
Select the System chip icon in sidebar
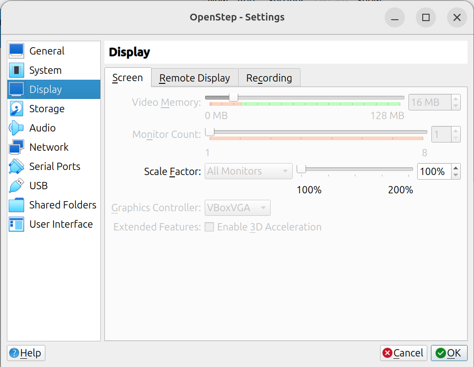pyautogui.click(x=16, y=70)
